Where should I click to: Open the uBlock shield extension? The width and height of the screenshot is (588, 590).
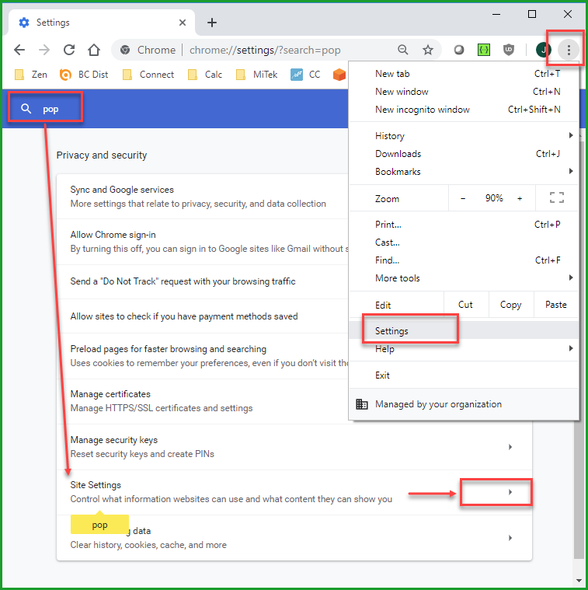click(x=509, y=50)
